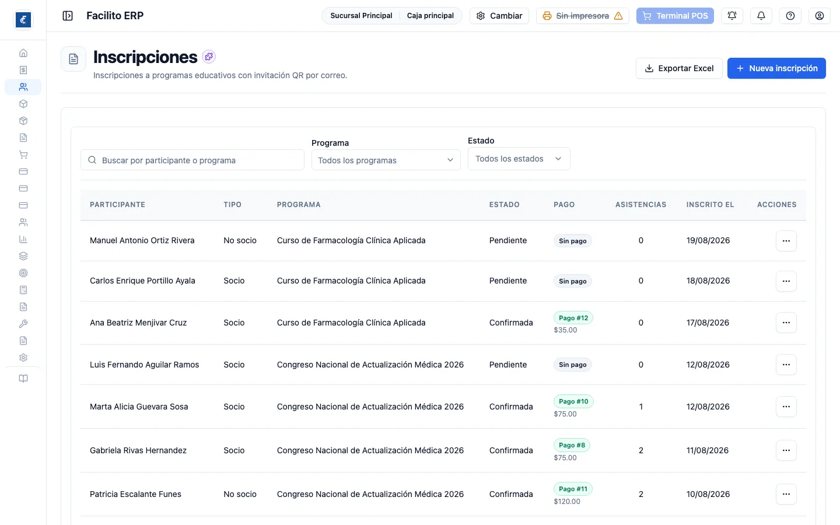Click Exportar Excel button

click(x=679, y=68)
